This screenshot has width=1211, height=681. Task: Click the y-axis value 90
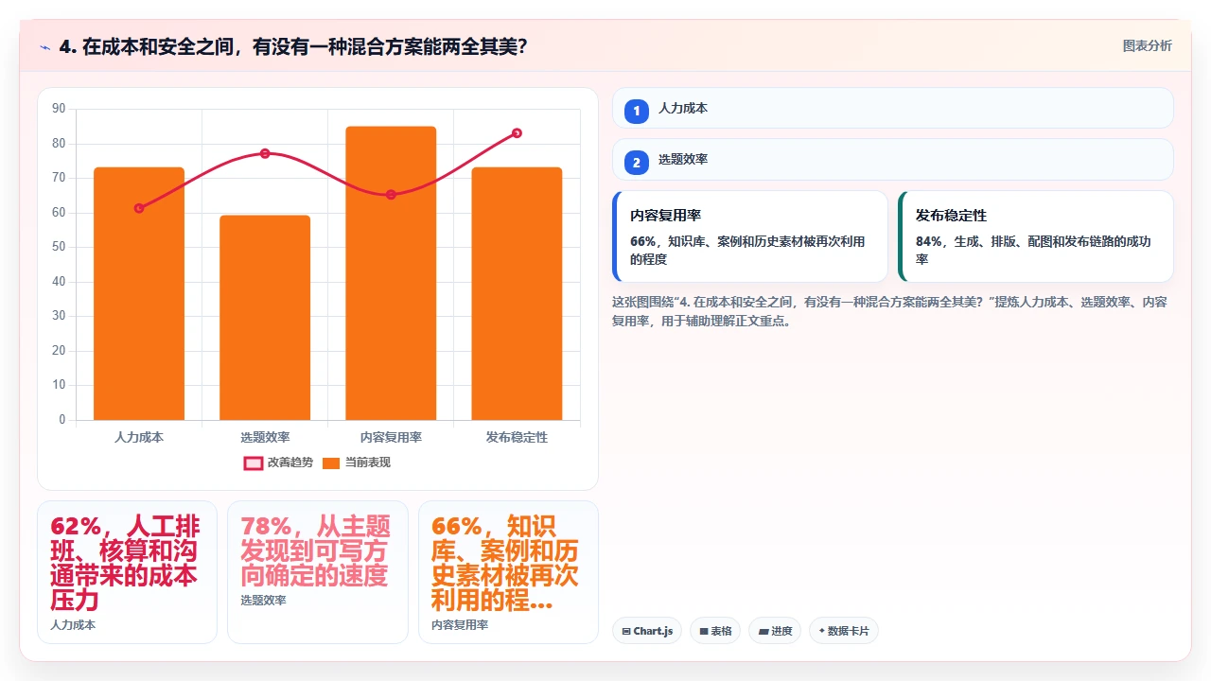59,109
